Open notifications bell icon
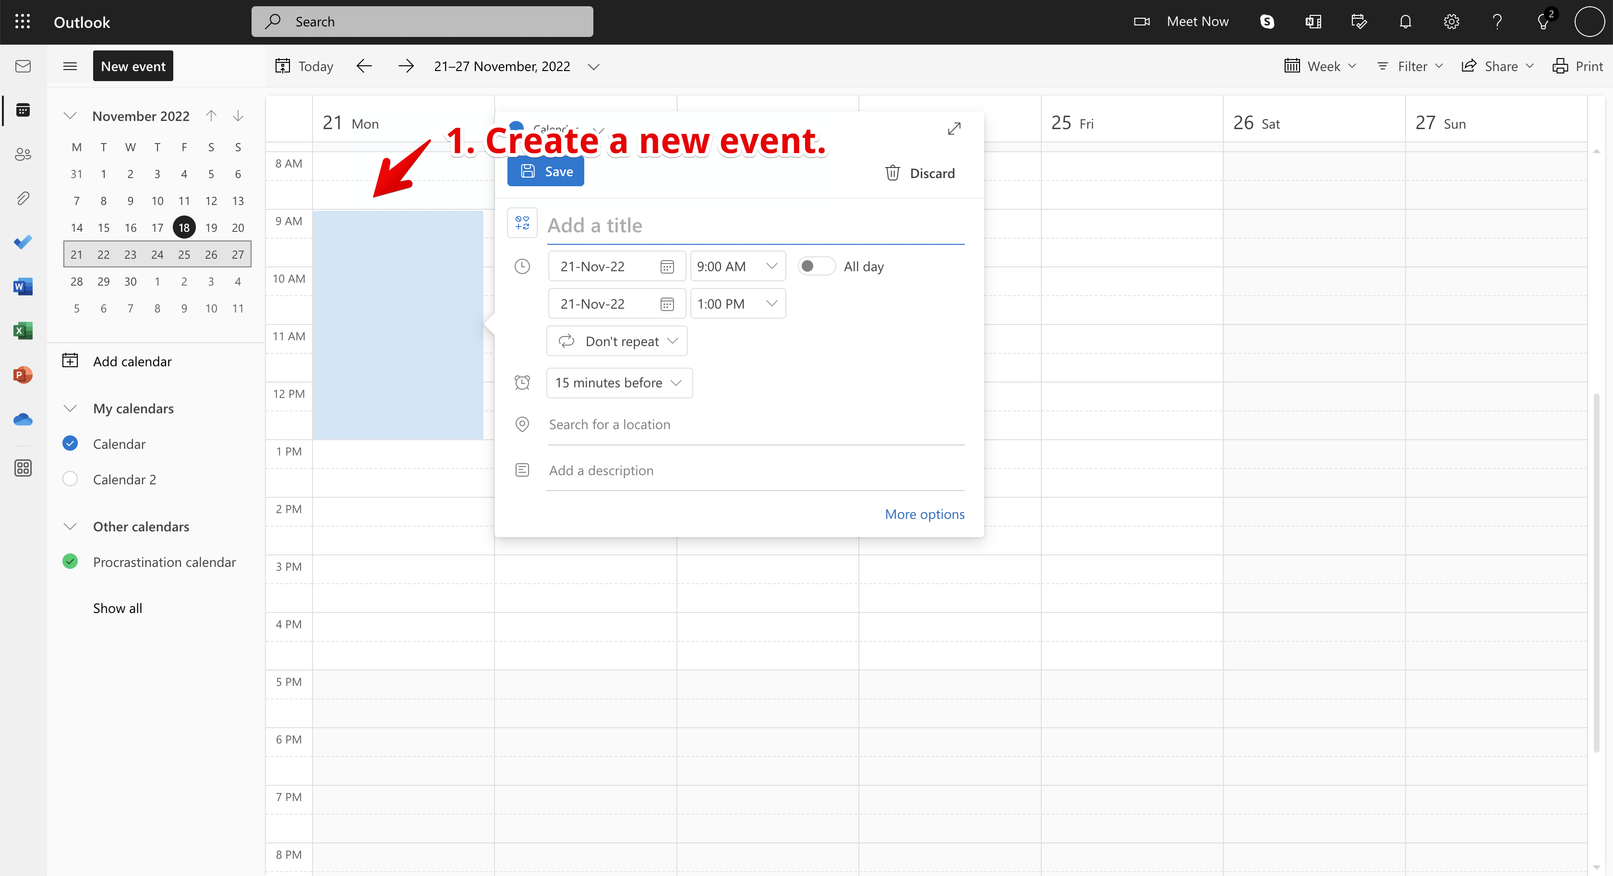 click(x=1405, y=22)
